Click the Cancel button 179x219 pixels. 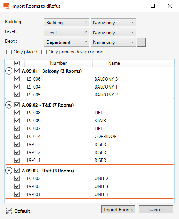click(156, 209)
